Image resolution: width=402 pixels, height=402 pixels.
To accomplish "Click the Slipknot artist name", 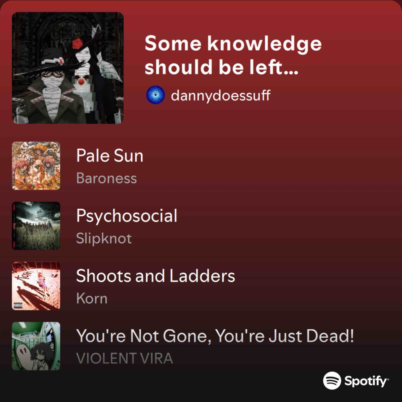I will coord(104,239).
